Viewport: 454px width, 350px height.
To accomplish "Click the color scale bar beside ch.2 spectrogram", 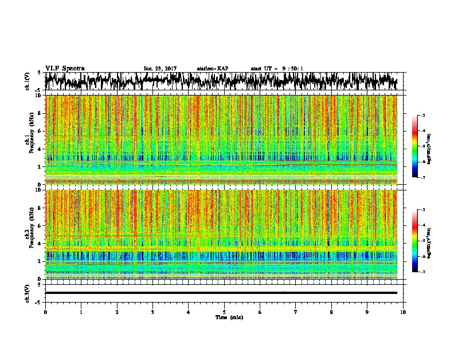I will click(415, 241).
